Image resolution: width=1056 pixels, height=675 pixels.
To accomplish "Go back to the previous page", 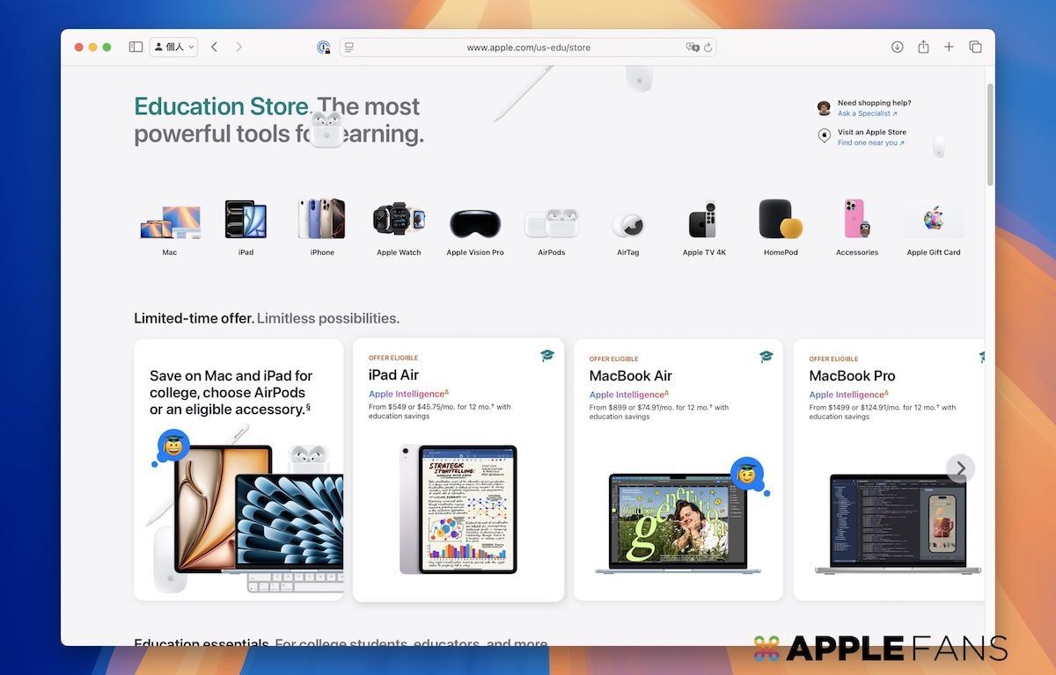I will 214,47.
